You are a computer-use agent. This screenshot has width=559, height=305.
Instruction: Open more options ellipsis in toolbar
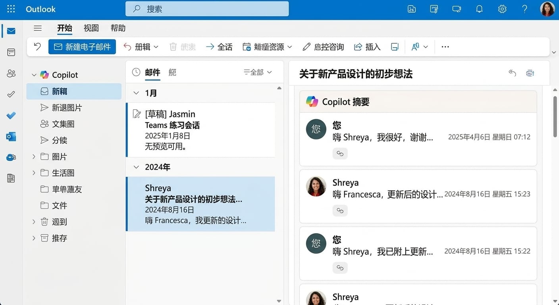coord(445,47)
